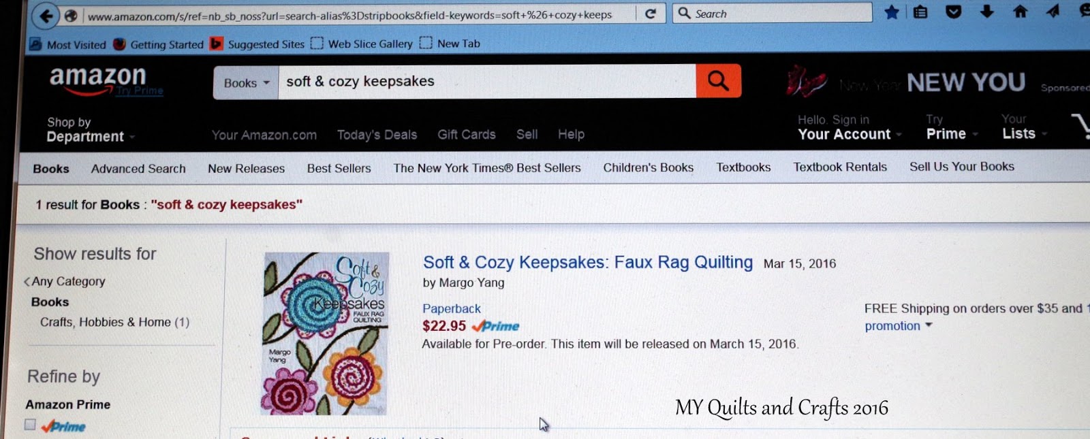Viewport: 1090px width, 439px height.
Task: Open Soft & Cozy Keepsakes book title link
Action: [588, 262]
